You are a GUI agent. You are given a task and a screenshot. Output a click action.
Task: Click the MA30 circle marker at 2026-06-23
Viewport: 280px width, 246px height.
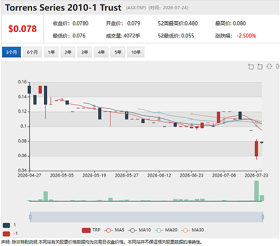[x=191, y=114]
